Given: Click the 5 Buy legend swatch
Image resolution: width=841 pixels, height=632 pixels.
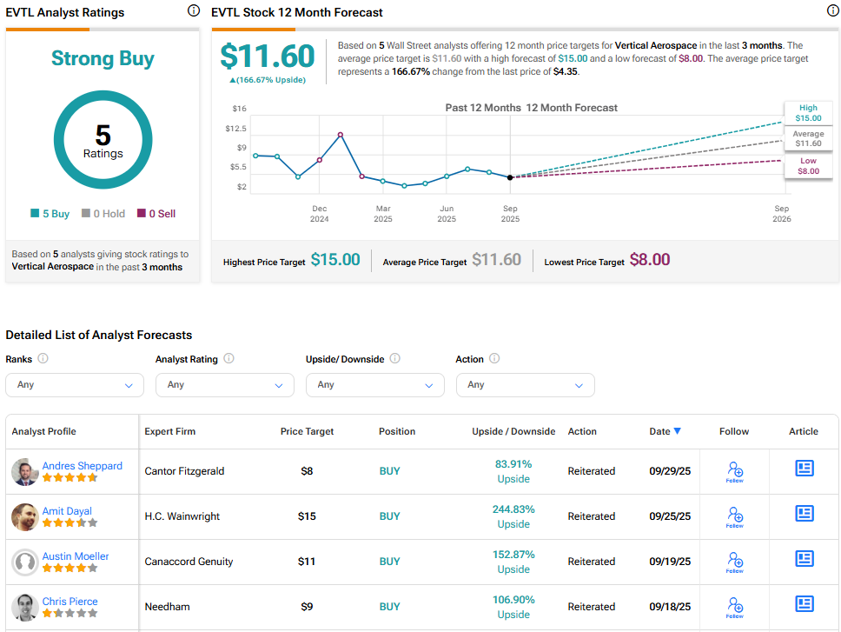Looking at the screenshot, I should click(x=35, y=213).
